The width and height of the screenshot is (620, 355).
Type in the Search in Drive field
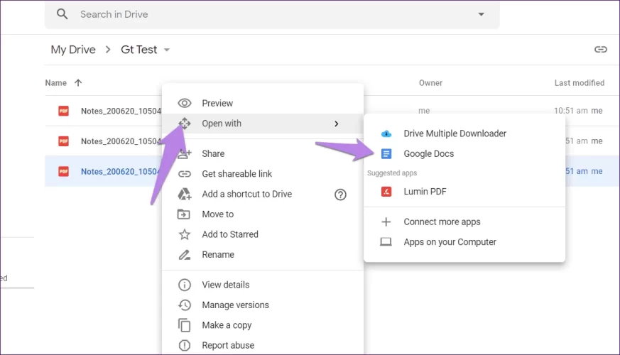pyautogui.click(x=270, y=14)
